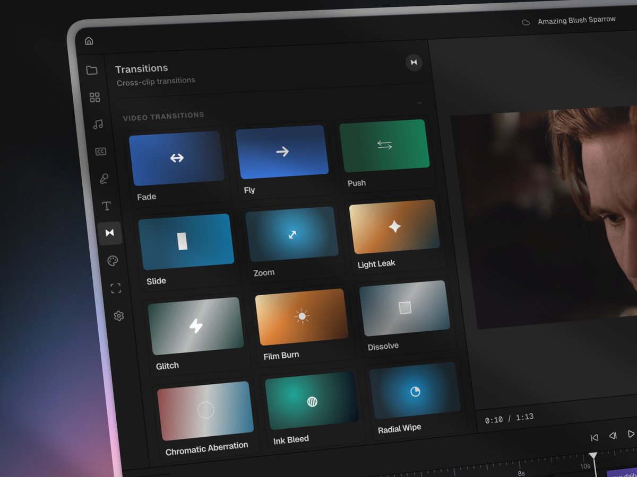
Task: Open the Transitions panel icon in the sidebar
Action: tap(110, 232)
